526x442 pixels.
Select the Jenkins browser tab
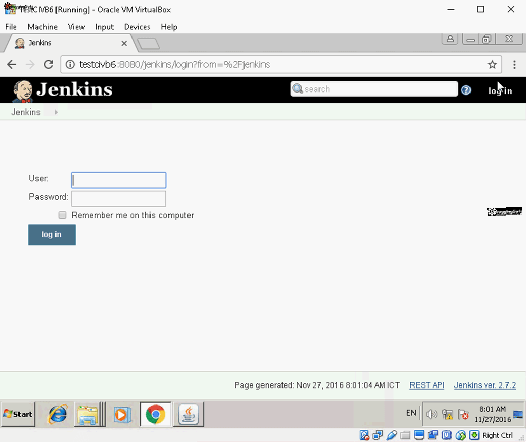69,43
